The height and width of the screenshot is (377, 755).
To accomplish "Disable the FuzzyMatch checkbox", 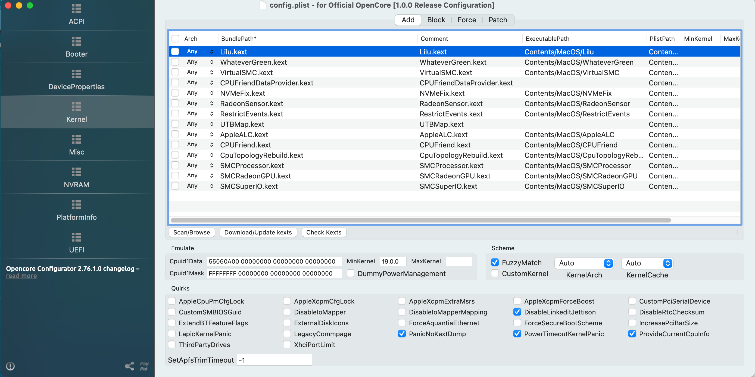I will (495, 262).
